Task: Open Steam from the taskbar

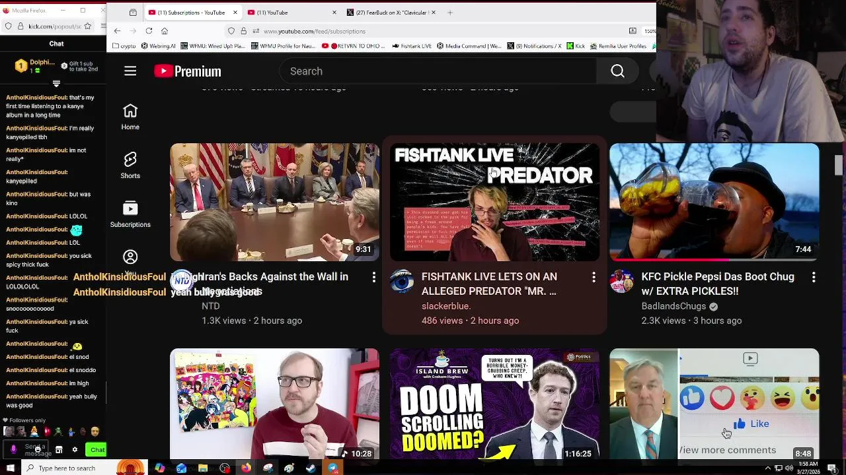Action: (311, 468)
